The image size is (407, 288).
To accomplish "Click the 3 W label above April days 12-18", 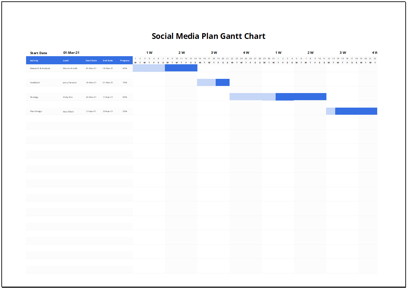I will click(343, 53).
